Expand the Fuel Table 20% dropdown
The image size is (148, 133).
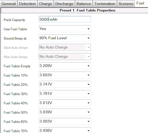(65, 84)
